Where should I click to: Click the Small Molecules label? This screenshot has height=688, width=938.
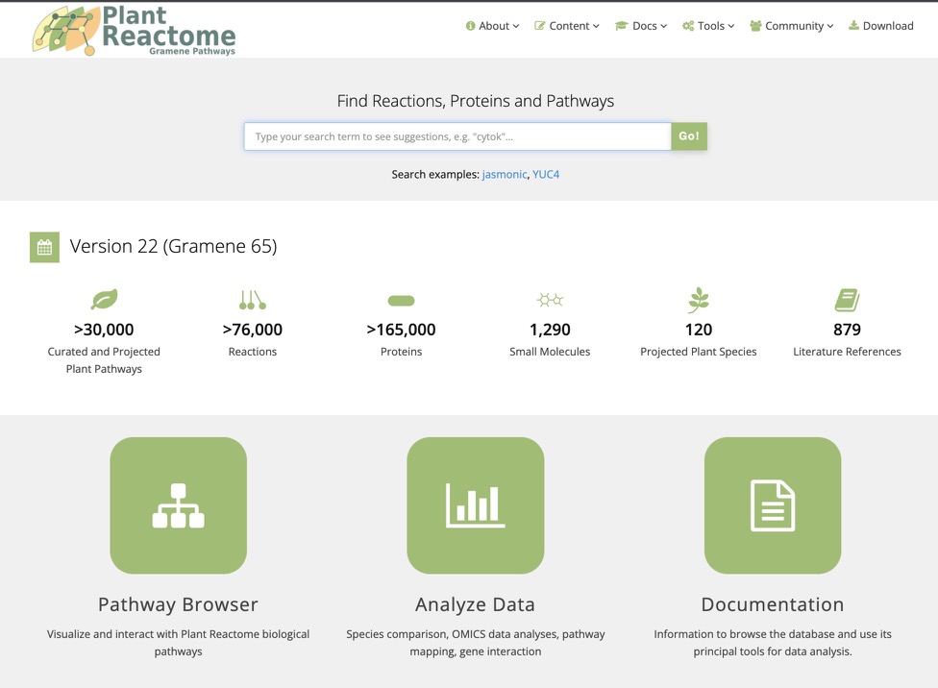click(550, 352)
